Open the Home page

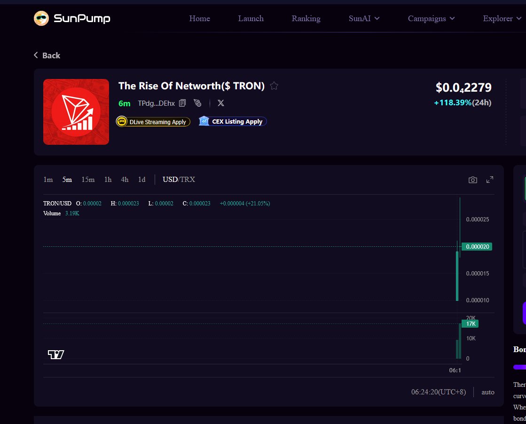[200, 18]
